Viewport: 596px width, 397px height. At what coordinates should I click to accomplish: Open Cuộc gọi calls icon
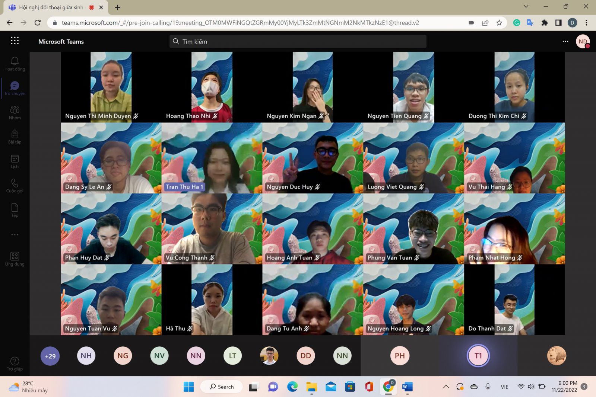[15, 186]
